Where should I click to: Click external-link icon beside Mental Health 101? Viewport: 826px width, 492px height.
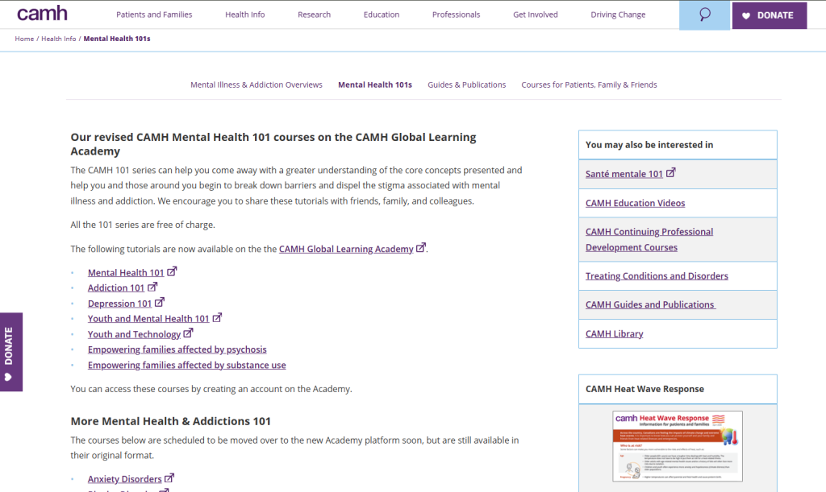(x=172, y=271)
